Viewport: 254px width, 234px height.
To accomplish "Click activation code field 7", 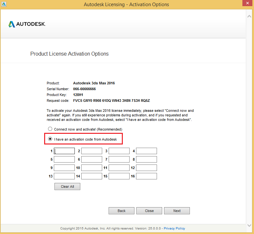I will pyautogui.click(x=119, y=159).
